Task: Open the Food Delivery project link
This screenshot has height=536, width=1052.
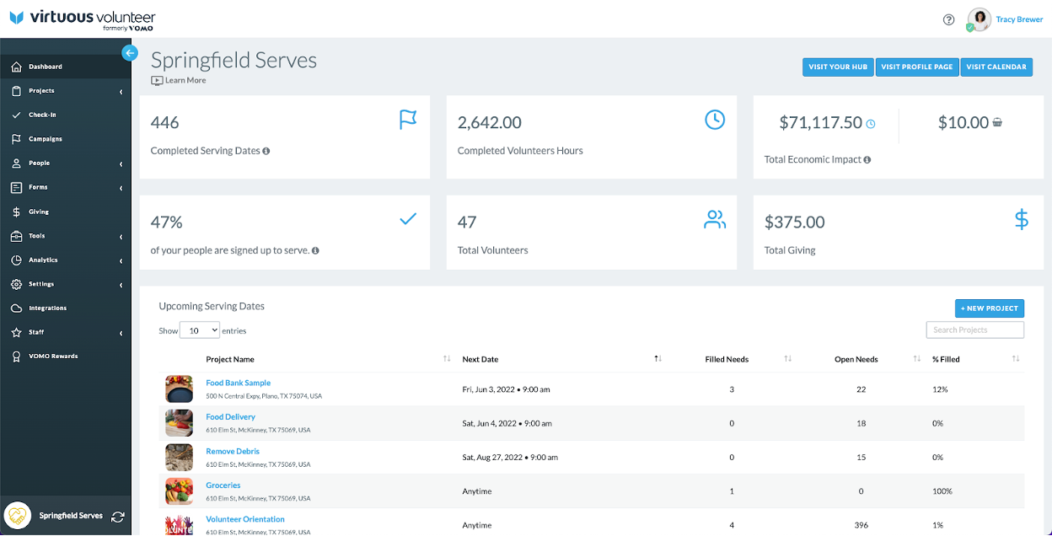Action: pos(231,417)
